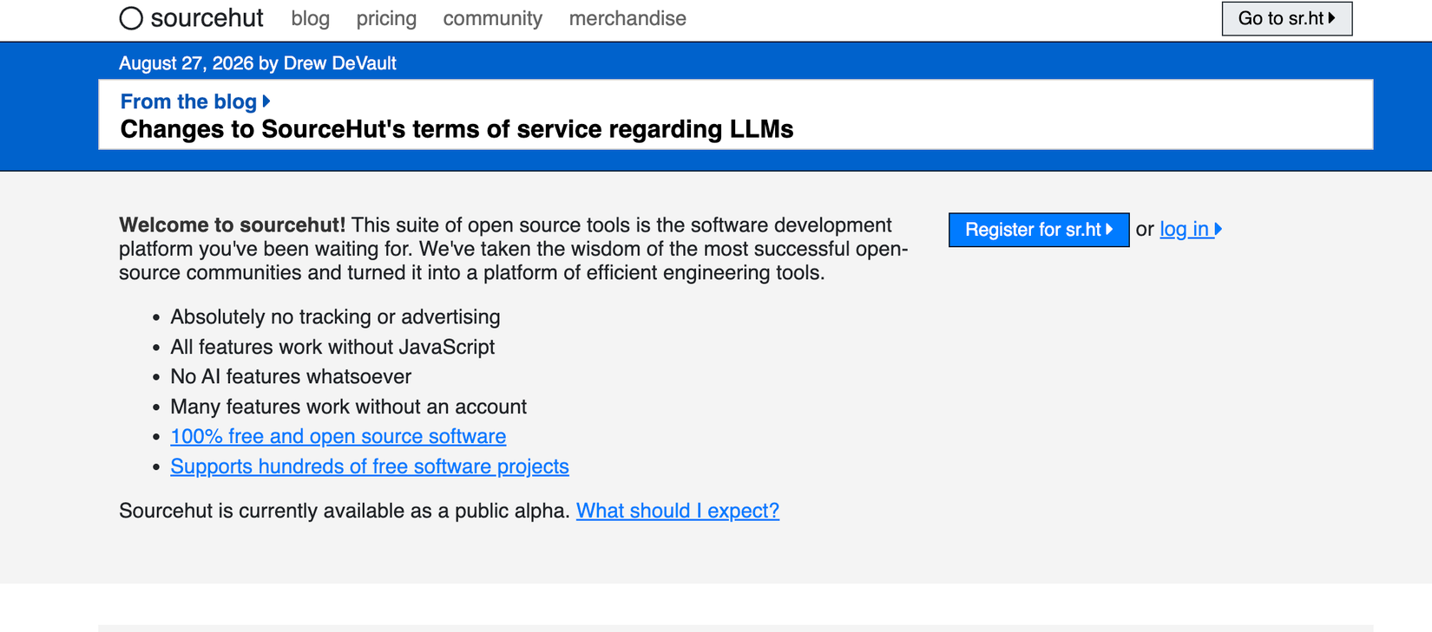This screenshot has height=632, width=1432.
Task: Select the No AI features whatsoever bullet
Action: click(291, 376)
